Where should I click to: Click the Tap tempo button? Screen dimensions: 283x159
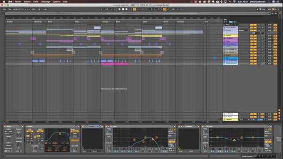[10, 9]
